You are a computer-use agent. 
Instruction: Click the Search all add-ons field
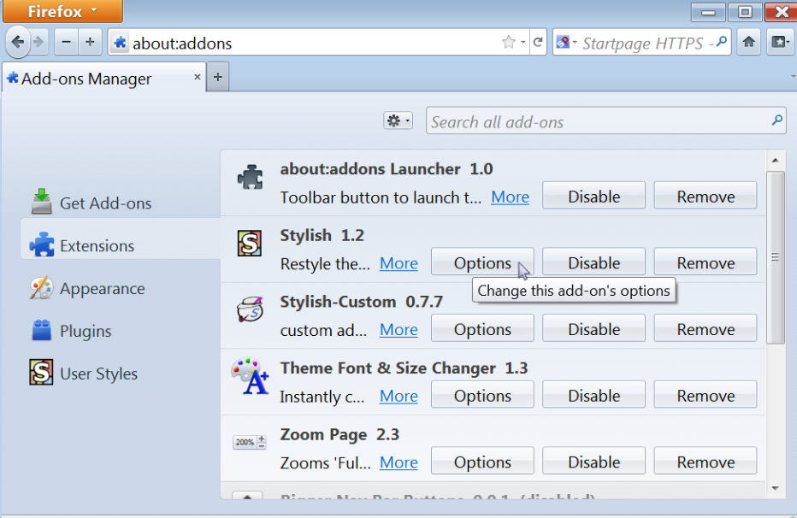pyautogui.click(x=599, y=122)
